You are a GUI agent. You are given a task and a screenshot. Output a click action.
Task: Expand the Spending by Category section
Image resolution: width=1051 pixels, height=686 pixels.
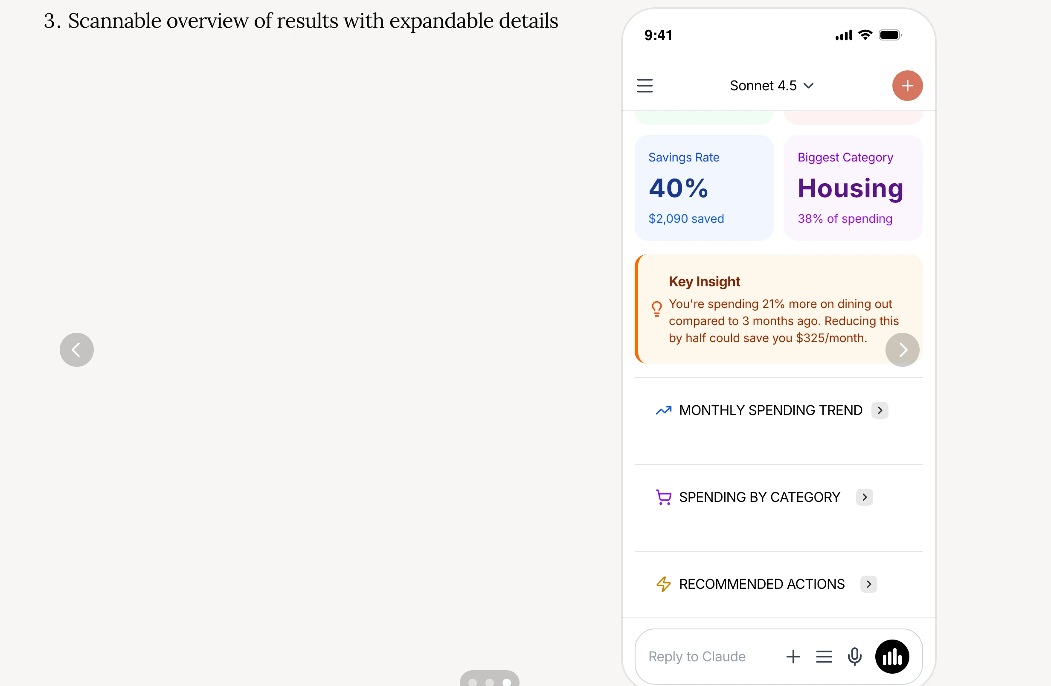click(864, 497)
